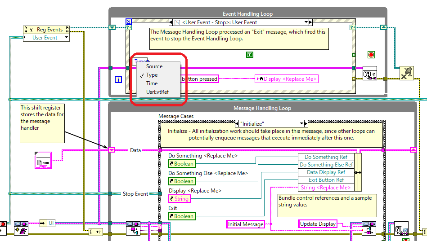
Task: Choose Source from the context menu
Action: [x=158, y=66]
